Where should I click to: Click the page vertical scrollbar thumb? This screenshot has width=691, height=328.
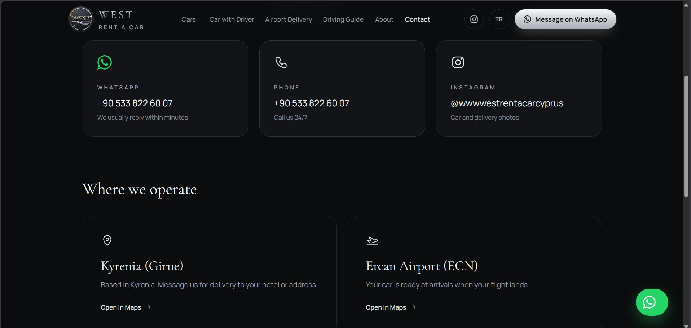point(686,136)
